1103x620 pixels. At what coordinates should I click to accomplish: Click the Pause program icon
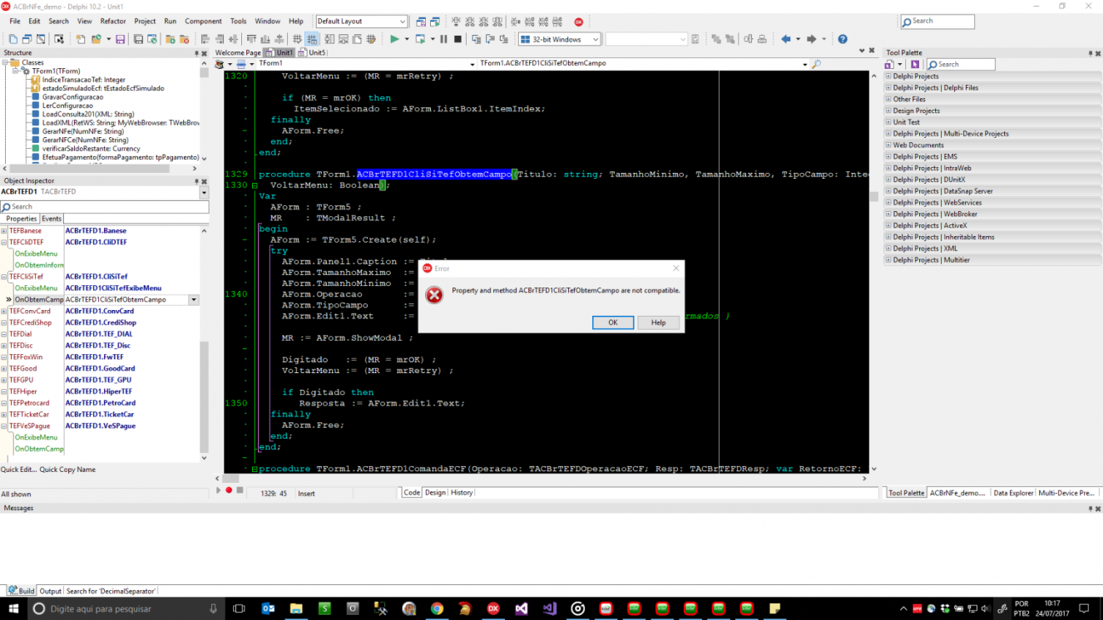(443, 39)
